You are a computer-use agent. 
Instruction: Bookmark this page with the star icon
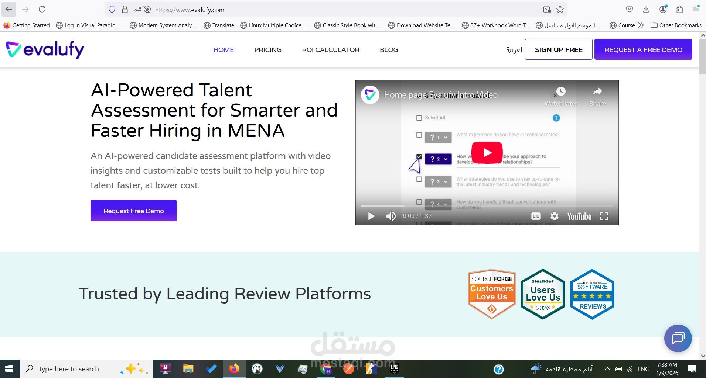pos(560,10)
